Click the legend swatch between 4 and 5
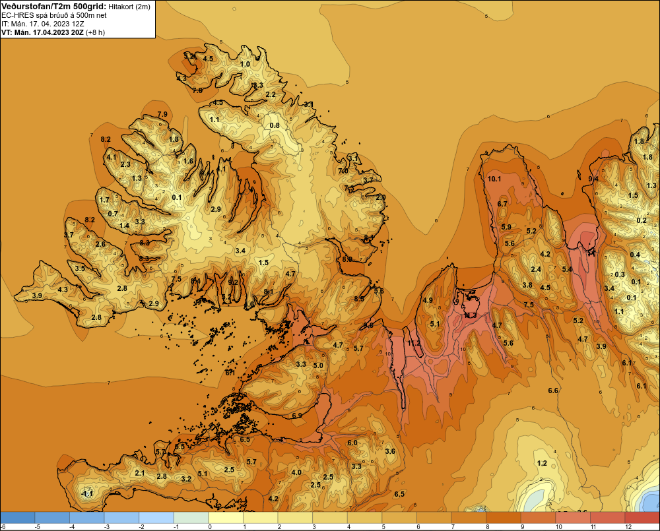Screen dimensions: 660x531 coord(364,517)
